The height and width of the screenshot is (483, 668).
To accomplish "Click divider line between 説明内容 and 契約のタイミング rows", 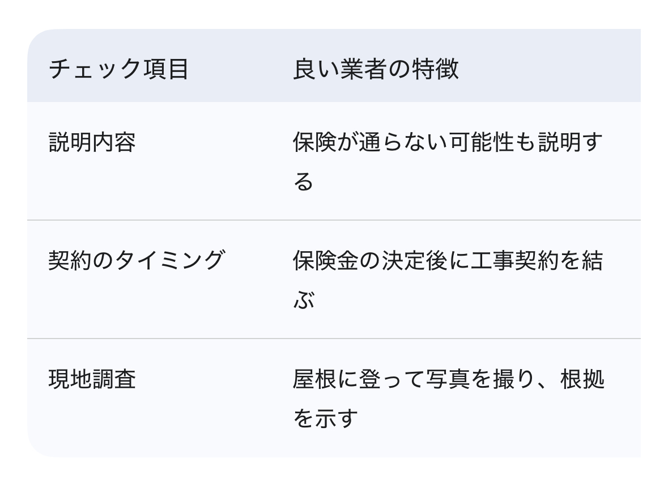I will click(x=334, y=220).
